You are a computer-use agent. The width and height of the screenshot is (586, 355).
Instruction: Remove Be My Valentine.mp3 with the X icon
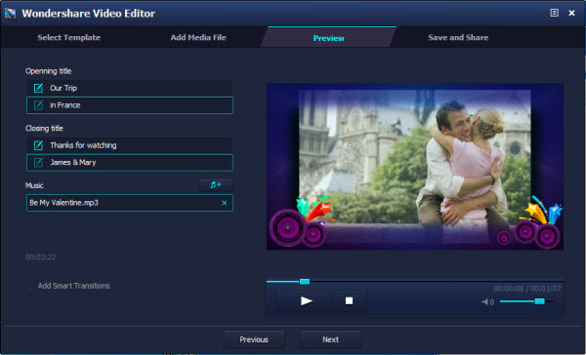225,203
